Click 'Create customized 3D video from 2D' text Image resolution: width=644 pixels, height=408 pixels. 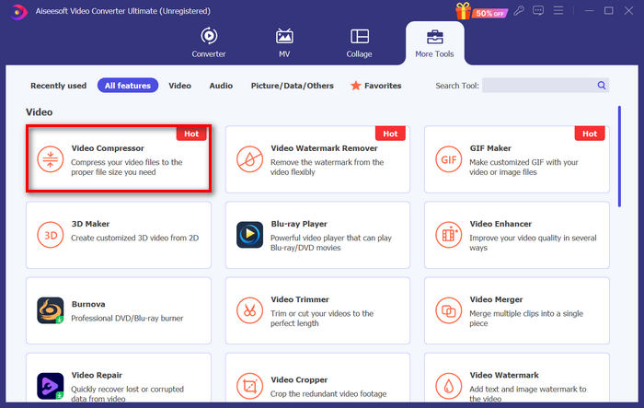134,238
